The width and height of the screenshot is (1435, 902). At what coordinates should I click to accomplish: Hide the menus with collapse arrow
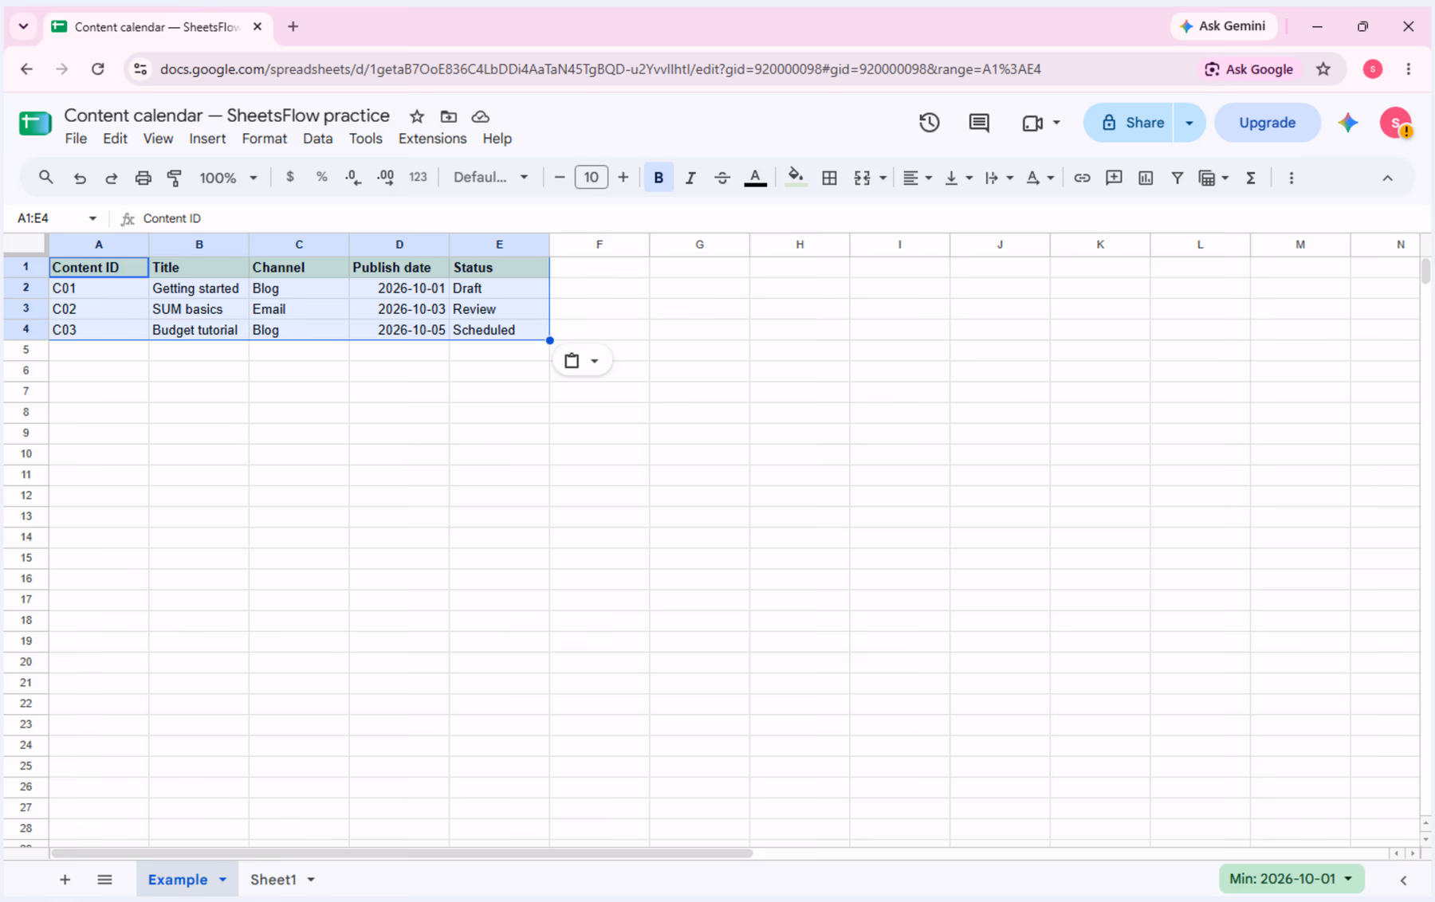[1387, 178]
